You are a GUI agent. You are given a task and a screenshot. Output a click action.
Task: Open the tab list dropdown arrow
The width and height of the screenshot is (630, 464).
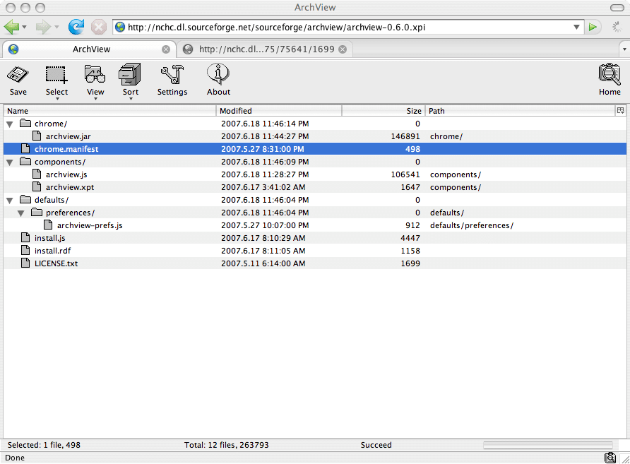[x=624, y=49]
